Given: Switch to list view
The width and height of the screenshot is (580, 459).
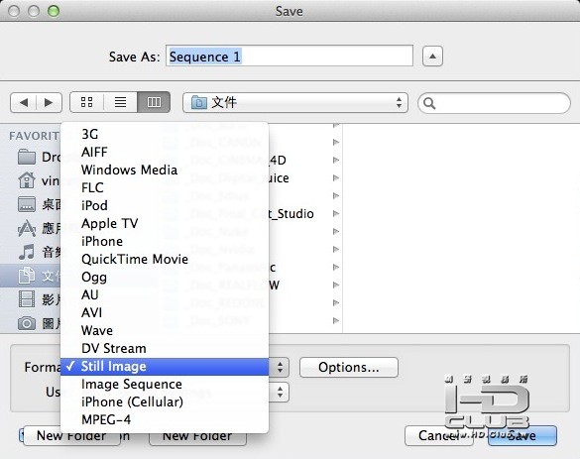Looking at the screenshot, I should coord(120,102).
